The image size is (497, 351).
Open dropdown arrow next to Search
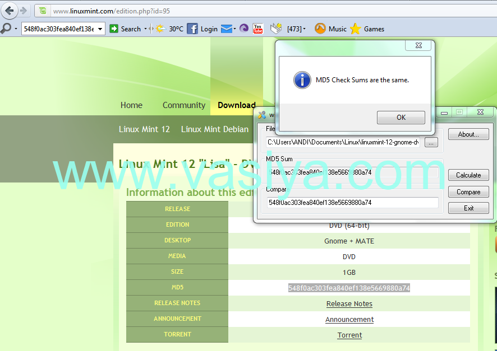click(x=145, y=29)
